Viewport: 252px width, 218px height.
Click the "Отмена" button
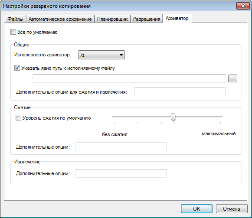[x=232, y=209]
